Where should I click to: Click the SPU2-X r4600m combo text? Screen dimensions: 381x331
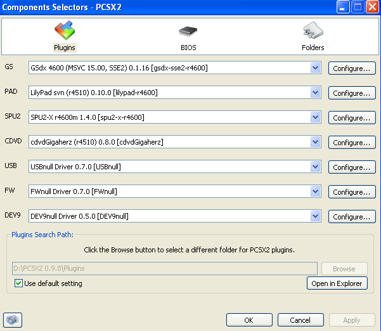click(87, 117)
